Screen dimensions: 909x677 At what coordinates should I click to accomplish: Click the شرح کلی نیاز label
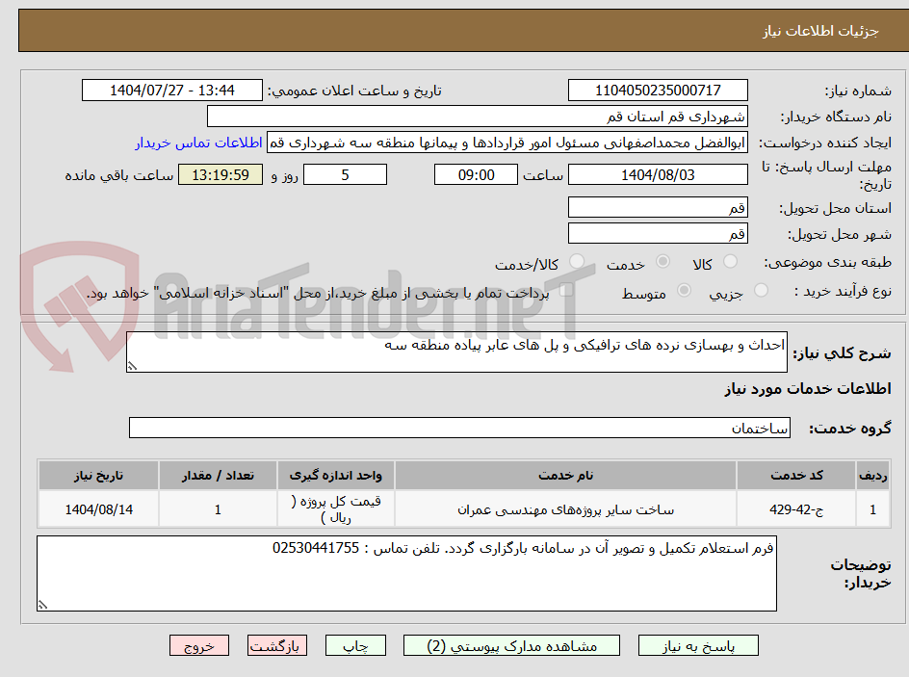point(842,353)
